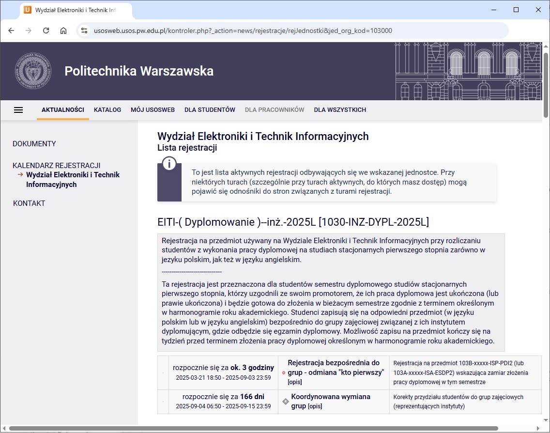This screenshot has height=433, width=550.
Task: View site information icon in address bar
Action: [x=84, y=31]
